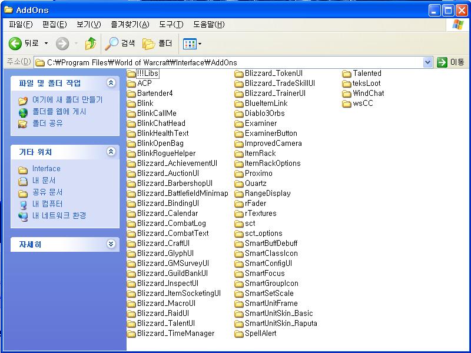Select the teksLoot folder icon
Image resolution: width=471 pixels, height=353 pixels.
[x=347, y=84]
